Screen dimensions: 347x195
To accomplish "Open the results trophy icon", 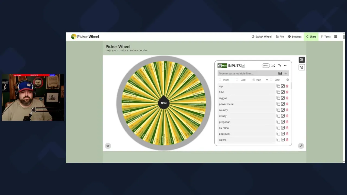I will click(302, 67).
